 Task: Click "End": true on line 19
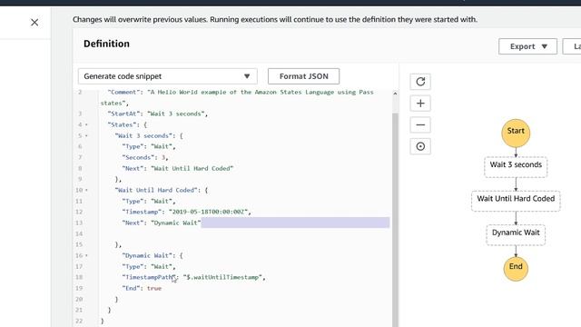[142, 288]
